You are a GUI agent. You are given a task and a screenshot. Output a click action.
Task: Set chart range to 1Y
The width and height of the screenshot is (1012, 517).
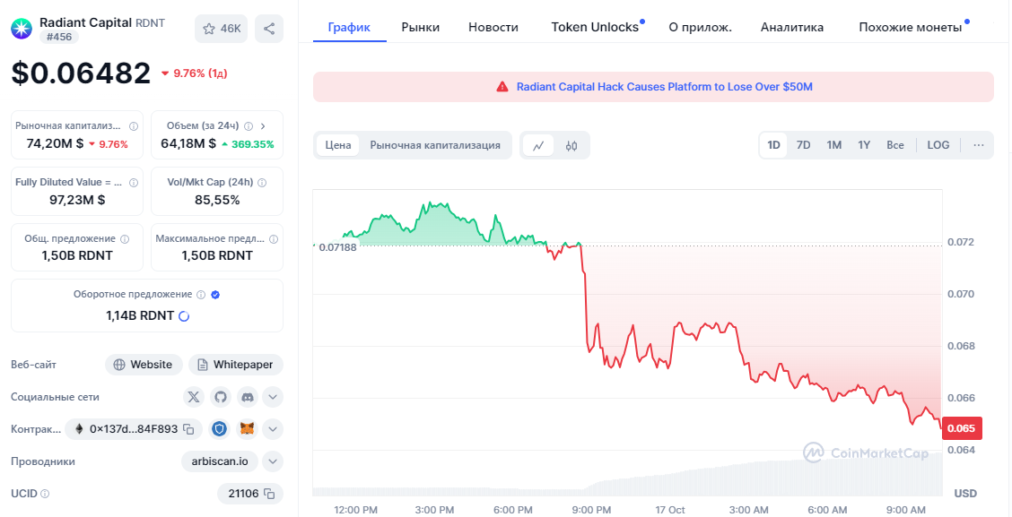pyautogui.click(x=864, y=145)
